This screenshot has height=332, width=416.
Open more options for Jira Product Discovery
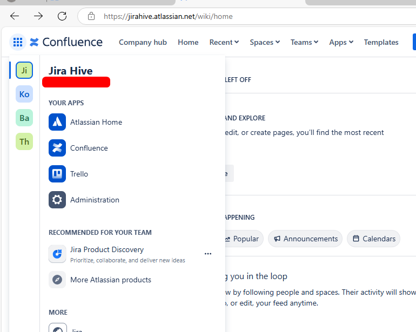click(x=208, y=254)
